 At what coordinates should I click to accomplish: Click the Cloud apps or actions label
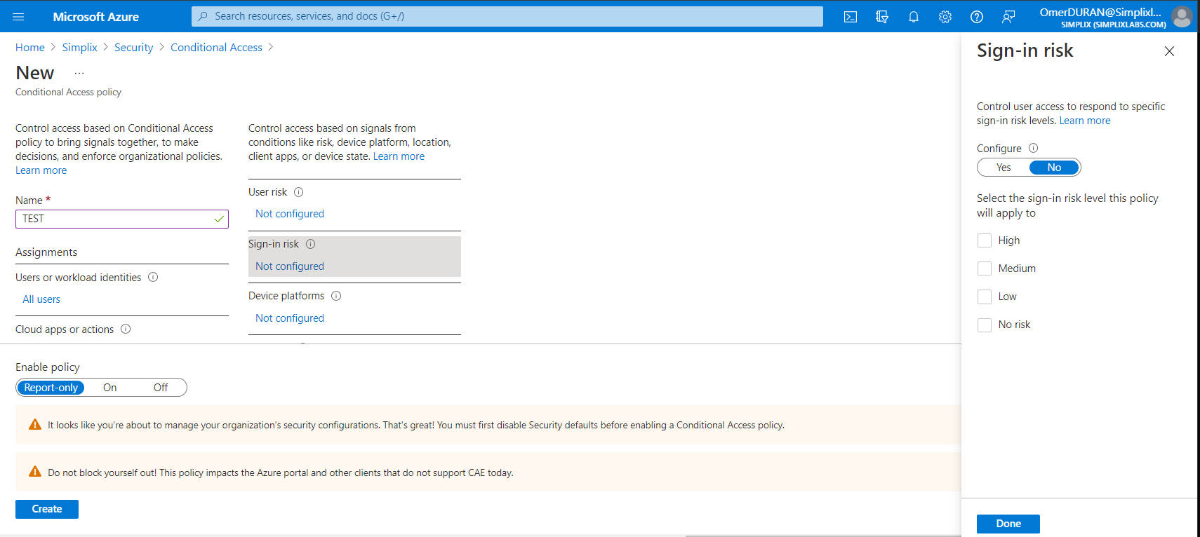point(65,329)
